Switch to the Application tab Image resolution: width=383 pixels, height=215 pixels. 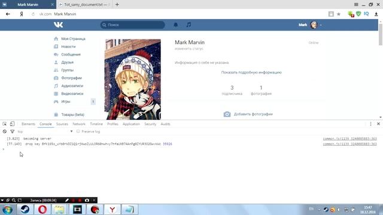(x=131, y=124)
